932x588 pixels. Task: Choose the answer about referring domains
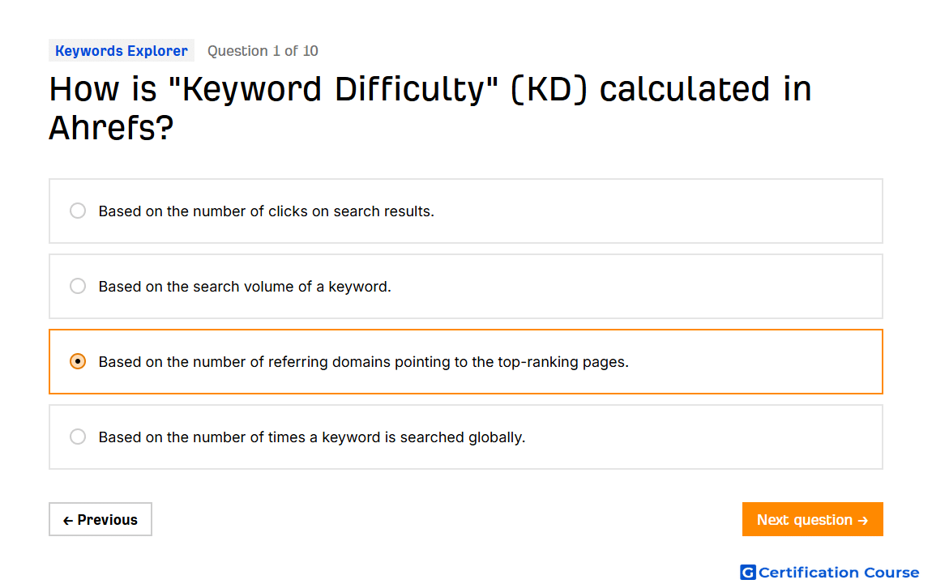click(x=466, y=362)
